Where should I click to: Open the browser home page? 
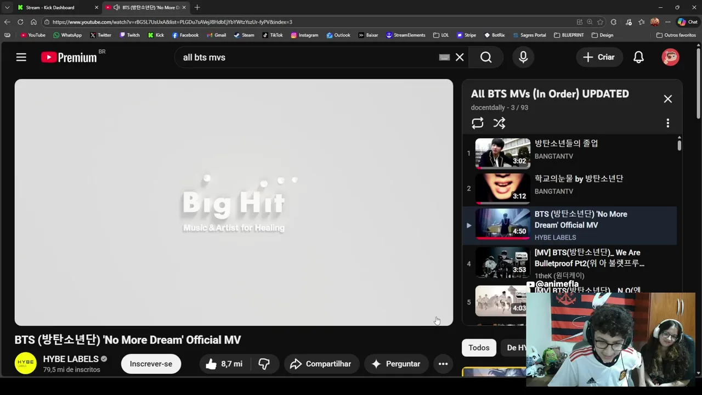pyautogui.click(x=33, y=22)
